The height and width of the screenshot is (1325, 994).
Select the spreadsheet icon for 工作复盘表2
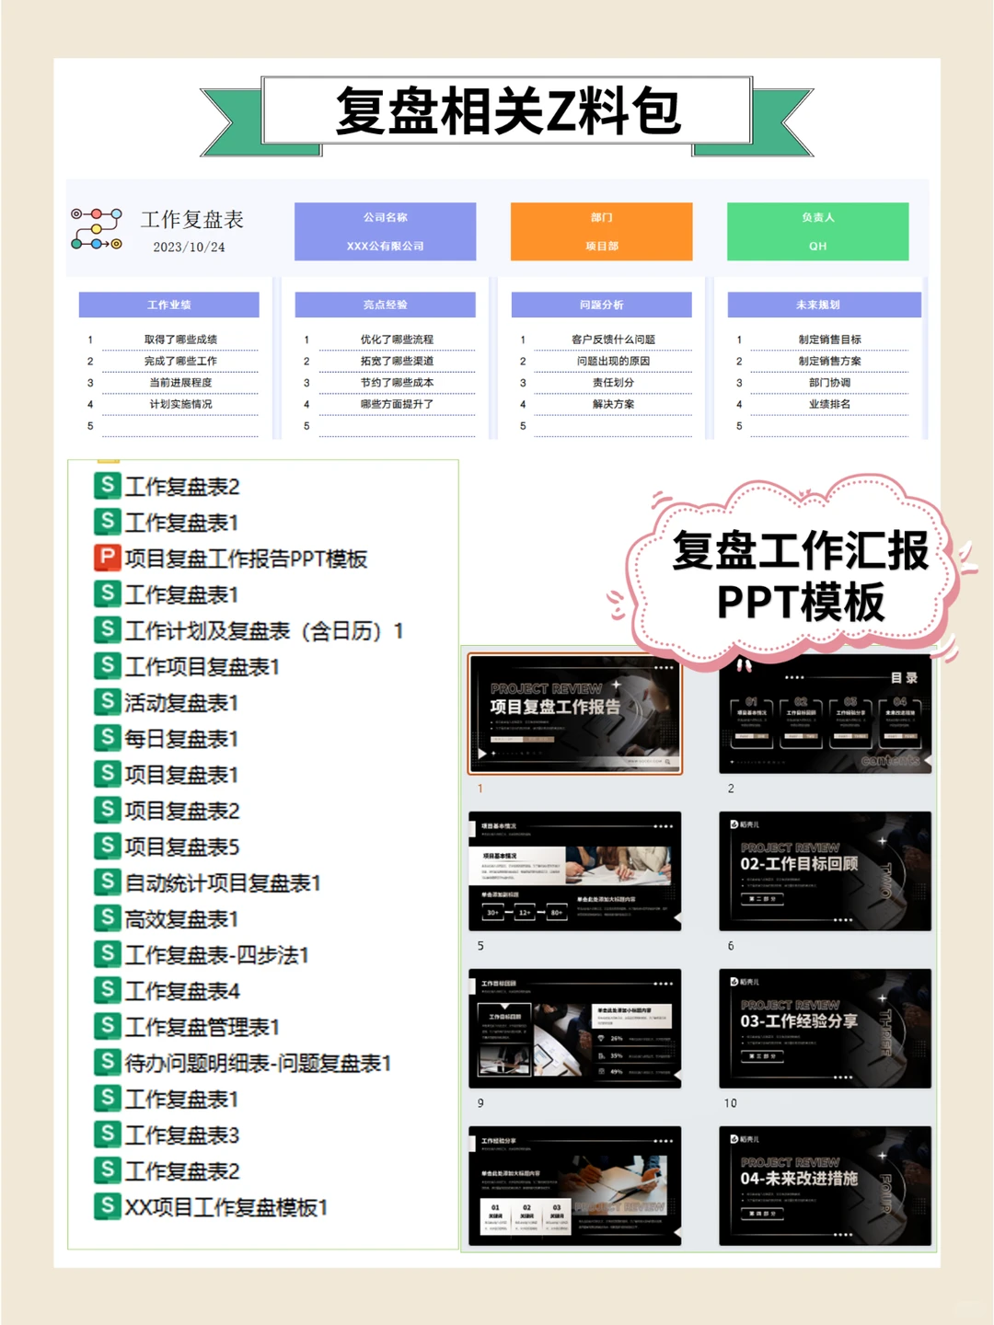[x=108, y=486]
